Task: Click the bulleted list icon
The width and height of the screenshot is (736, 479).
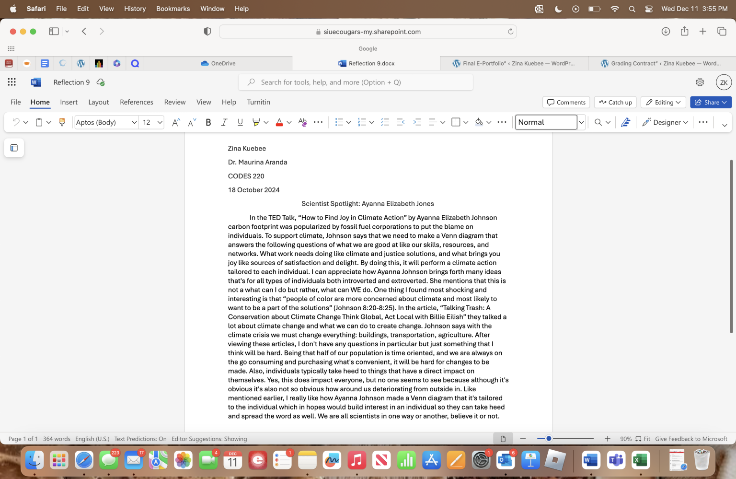Action: coord(339,122)
